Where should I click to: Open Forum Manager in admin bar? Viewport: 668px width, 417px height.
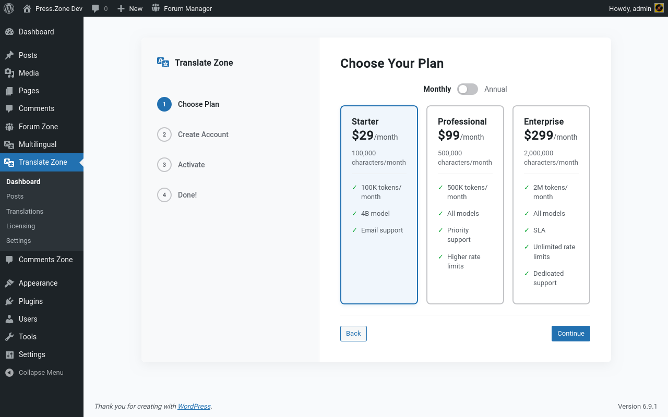click(x=182, y=8)
